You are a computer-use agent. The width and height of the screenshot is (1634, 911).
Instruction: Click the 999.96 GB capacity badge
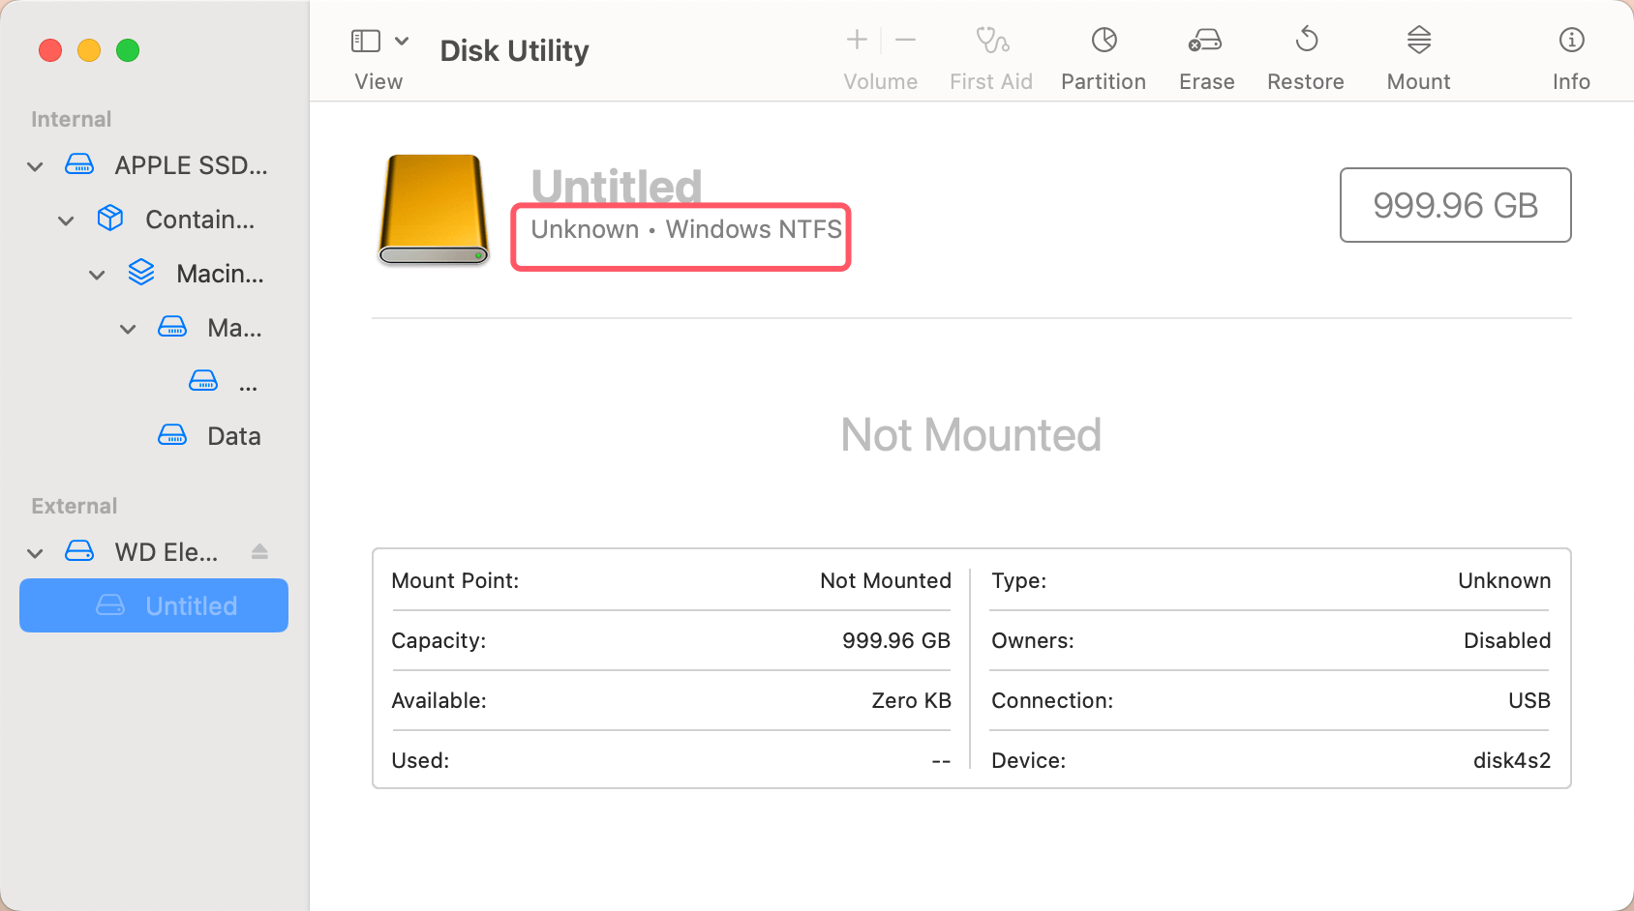[1454, 205]
